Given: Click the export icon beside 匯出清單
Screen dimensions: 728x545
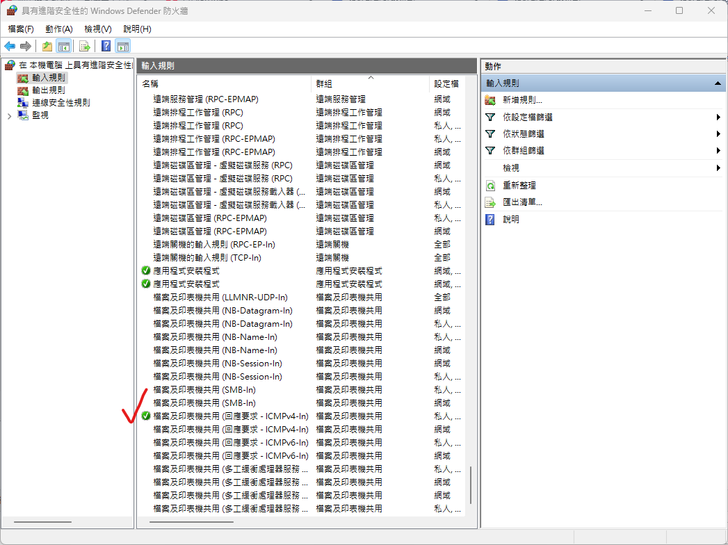Looking at the screenshot, I should [x=490, y=202].
